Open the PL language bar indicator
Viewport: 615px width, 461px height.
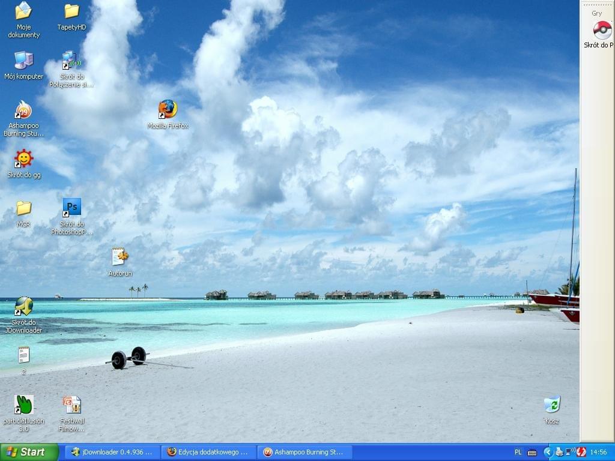518,453
